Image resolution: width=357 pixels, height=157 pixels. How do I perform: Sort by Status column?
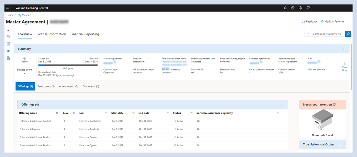tap(192, 113)
